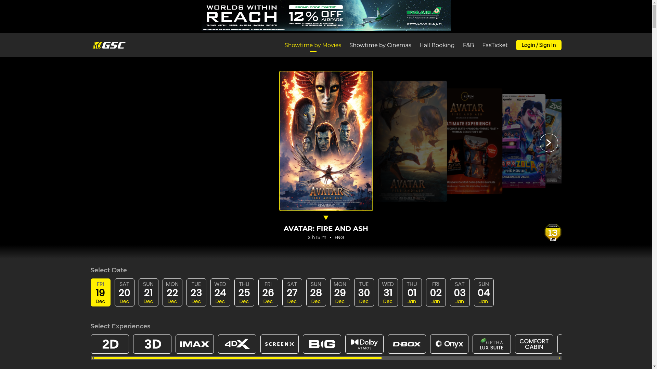Filter by 4DX experience
Image resolution: width=657 pixels, height=369 pixels.
pos(237,344)
